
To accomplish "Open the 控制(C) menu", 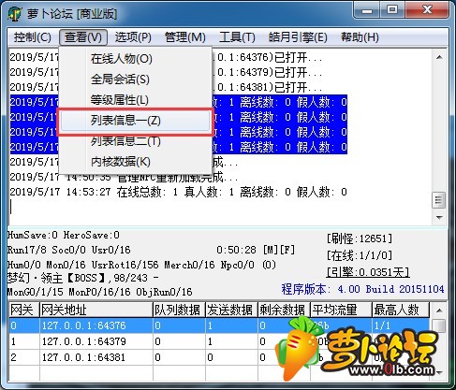I will pyautogui.click(x=32, y=37).
